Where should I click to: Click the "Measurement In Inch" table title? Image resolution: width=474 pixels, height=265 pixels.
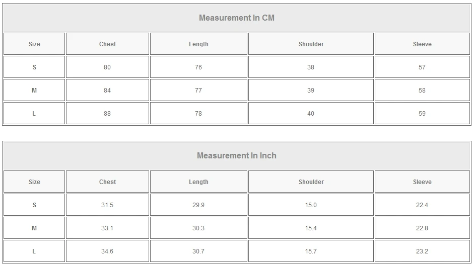[236, 156]
